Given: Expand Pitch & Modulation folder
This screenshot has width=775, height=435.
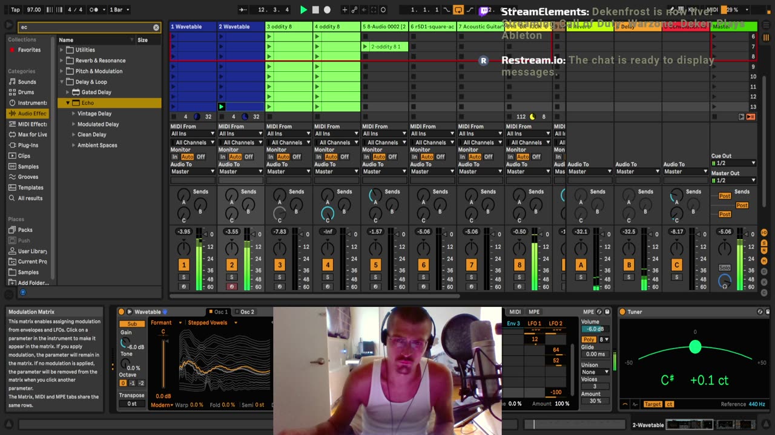Looking at the screenshot, I should click(61, 71).
